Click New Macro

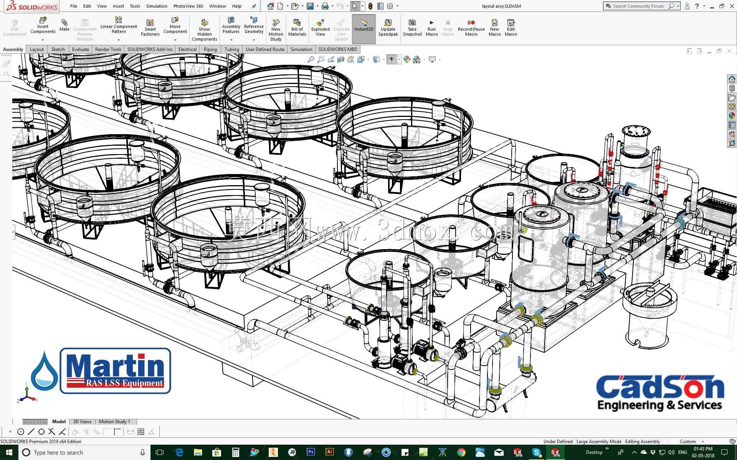495,28
